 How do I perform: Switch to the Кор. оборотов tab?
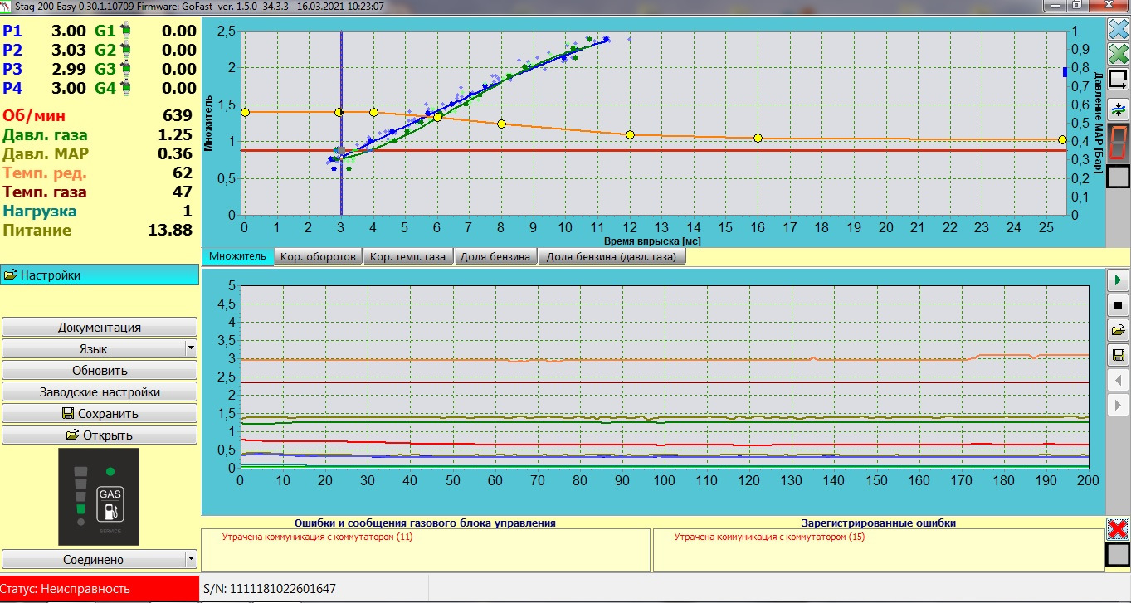319,257
